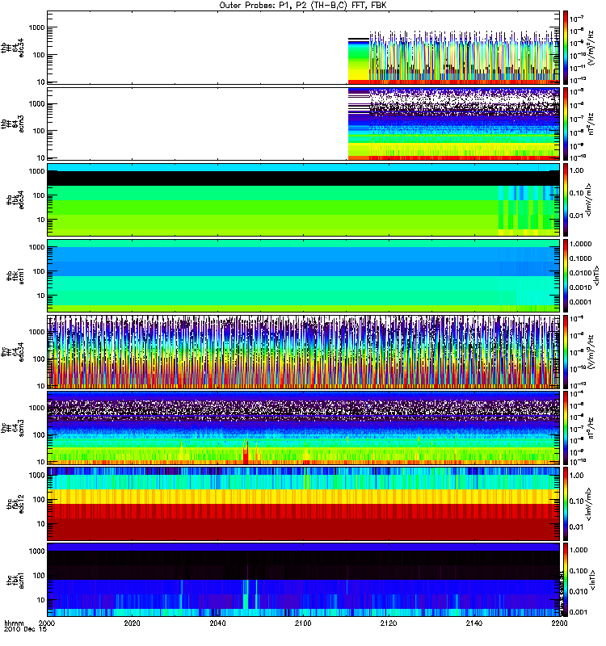
Task: Click the color bar beside thc fbk edc12
Action: point(566,503)
